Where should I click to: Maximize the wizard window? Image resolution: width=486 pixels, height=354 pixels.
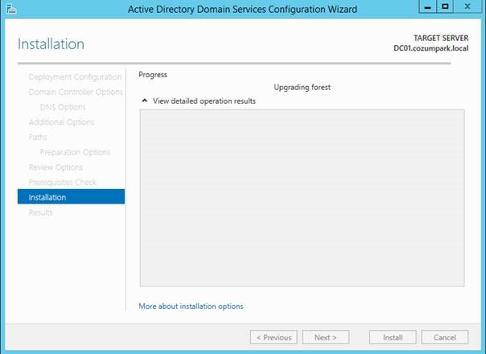click(445, 6)
